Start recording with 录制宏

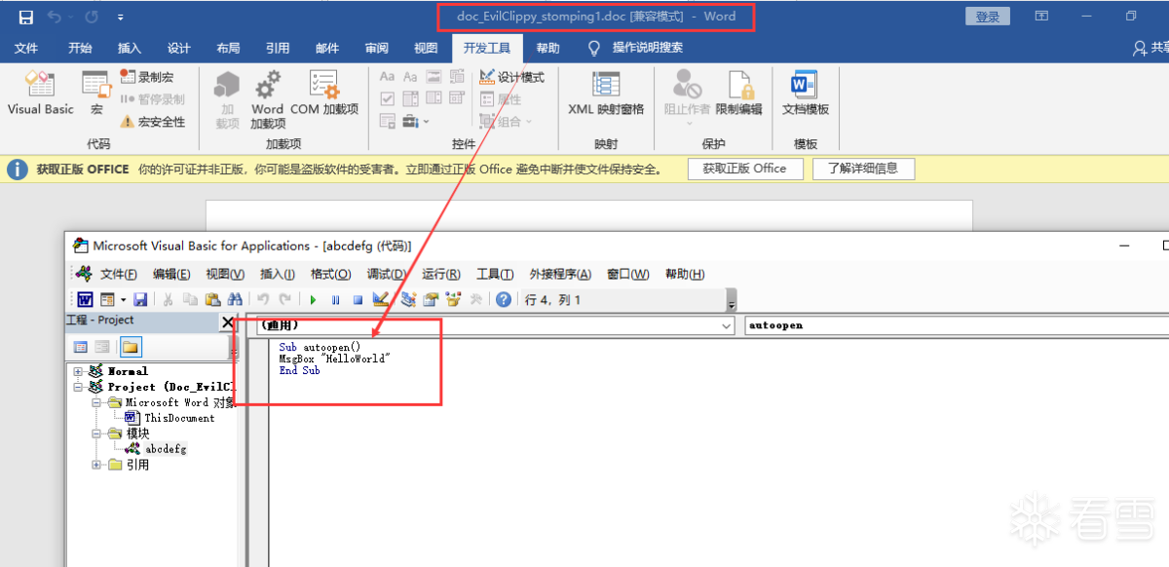(146, 76)
